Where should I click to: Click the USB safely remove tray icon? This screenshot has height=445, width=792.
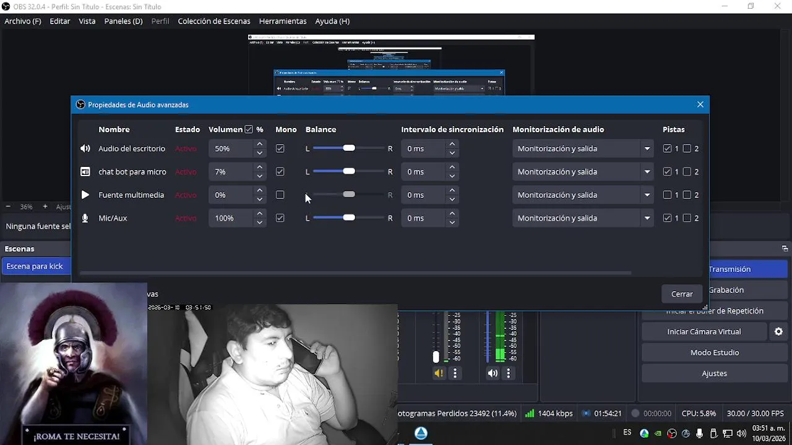tap(713, 433)
